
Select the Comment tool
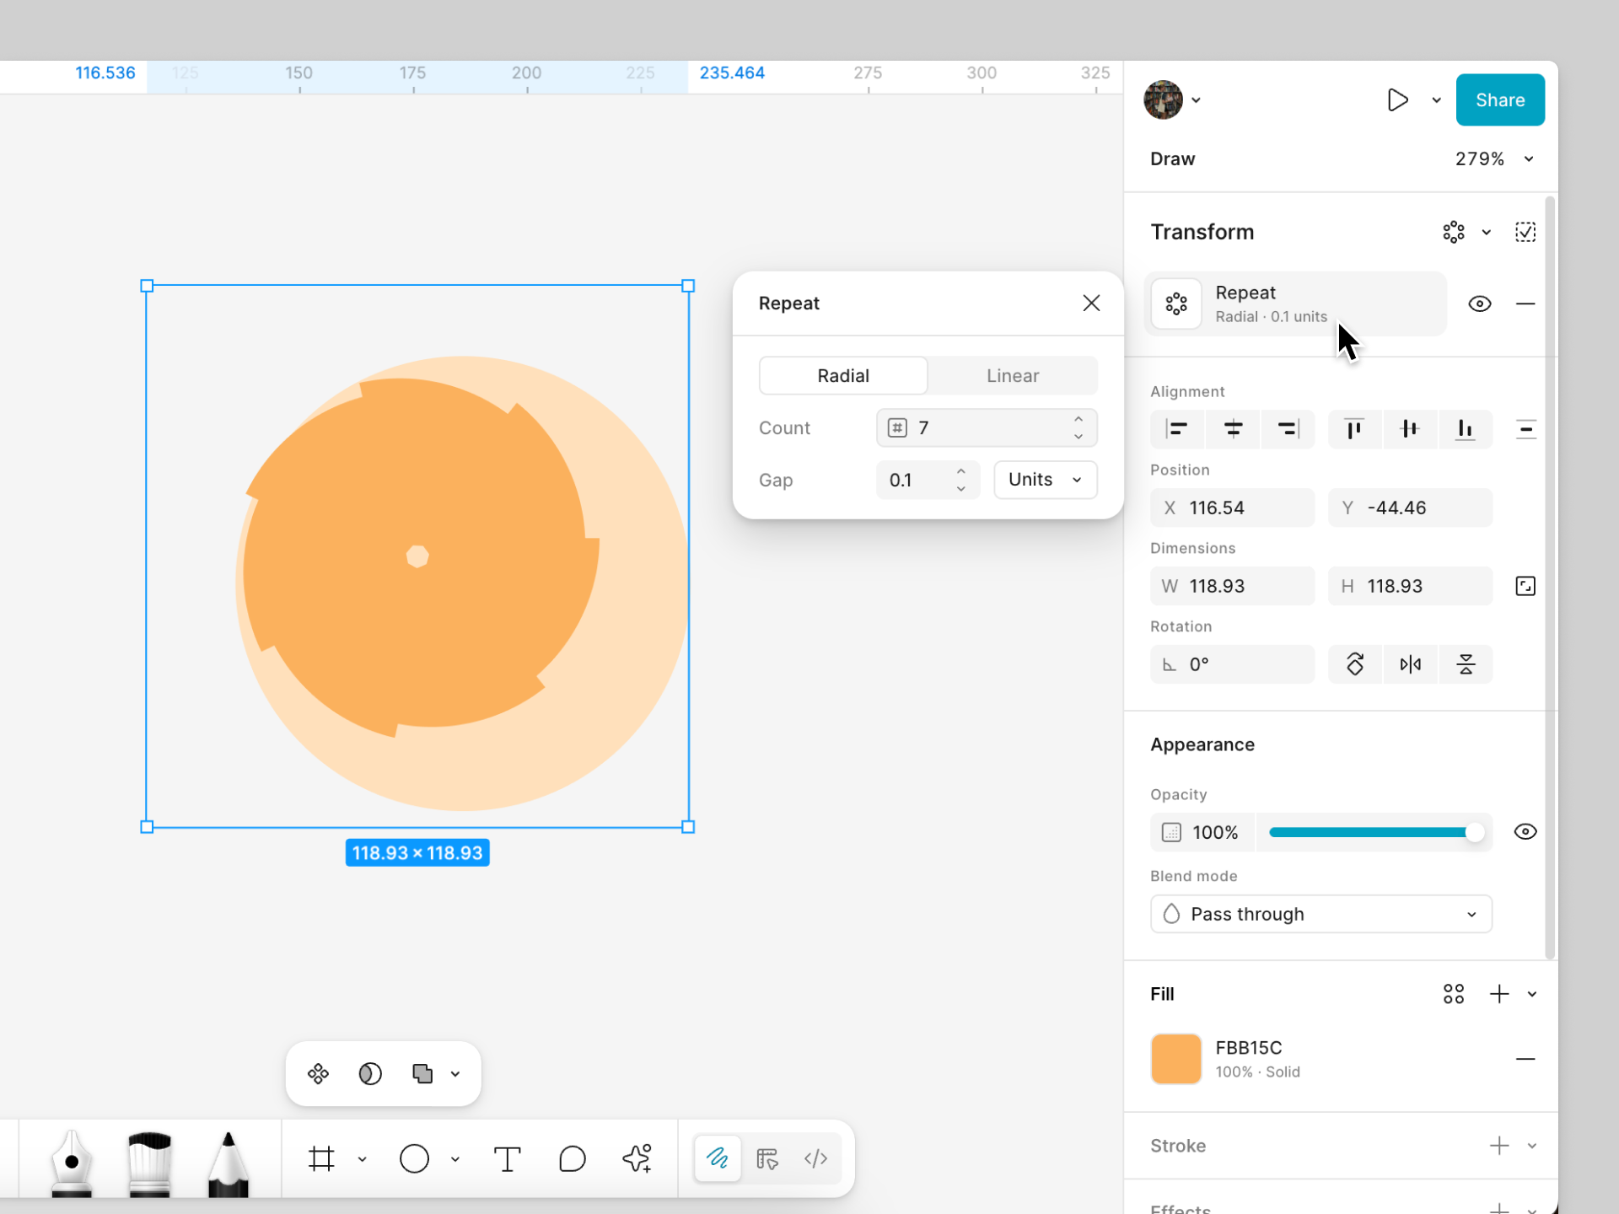[x=572, y=1158]
